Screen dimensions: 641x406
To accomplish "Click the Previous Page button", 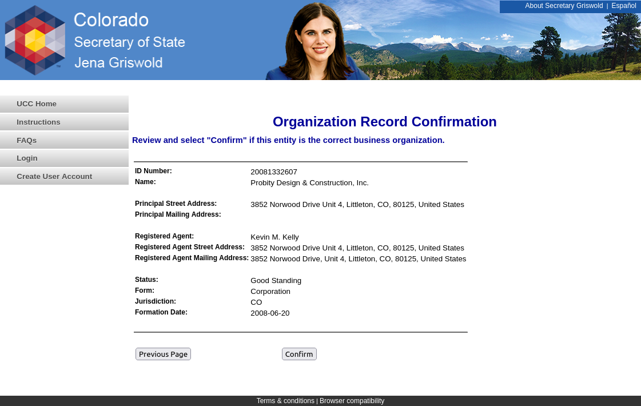I will coord(163,354).
